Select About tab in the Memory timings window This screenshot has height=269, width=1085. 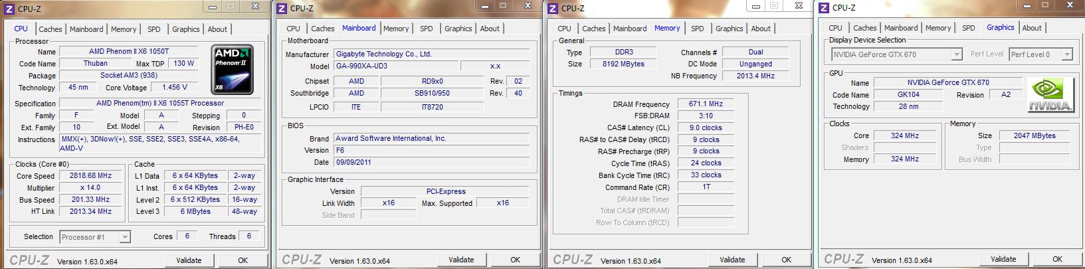[761, 29]
